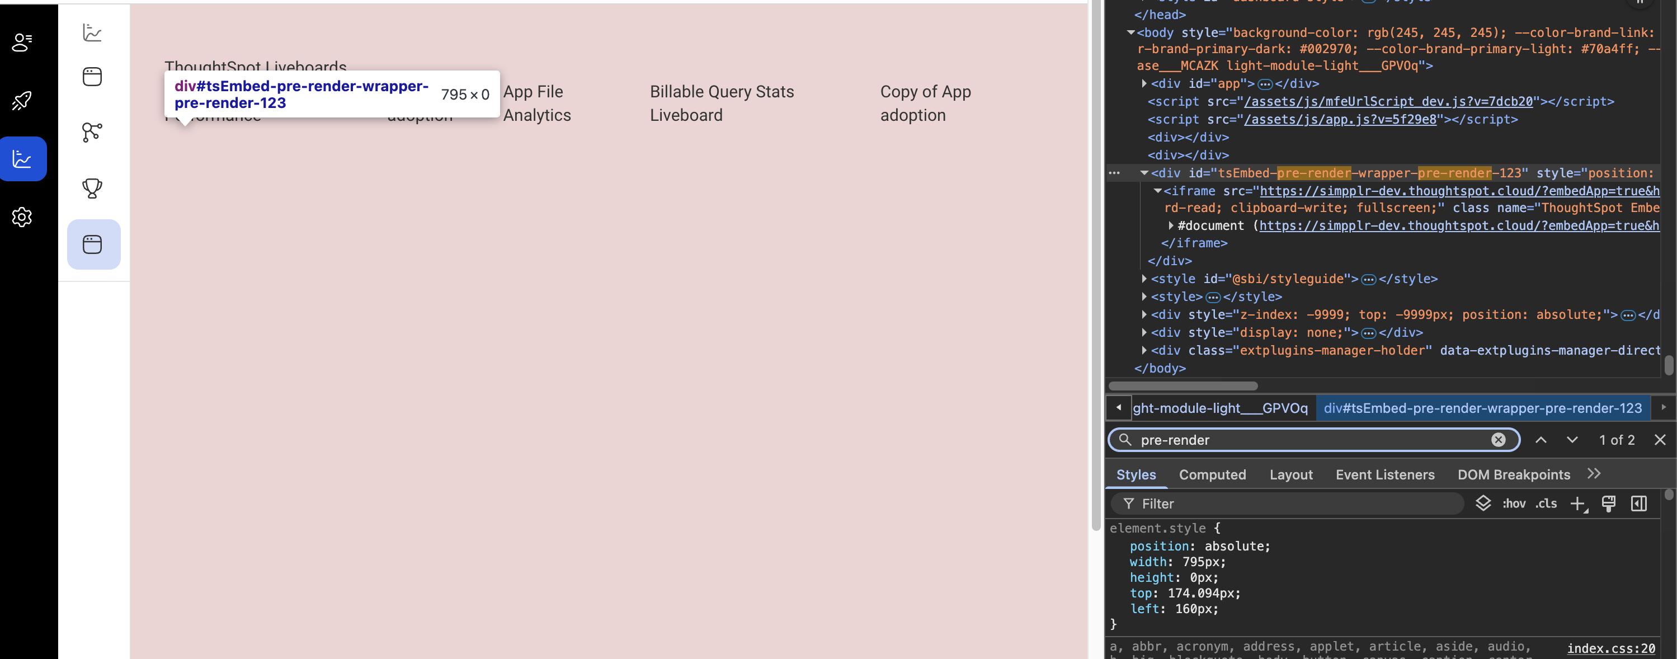
Task: Select the ght-module-light___GPVOq breadcrumb
Action: click(1220, 408)
